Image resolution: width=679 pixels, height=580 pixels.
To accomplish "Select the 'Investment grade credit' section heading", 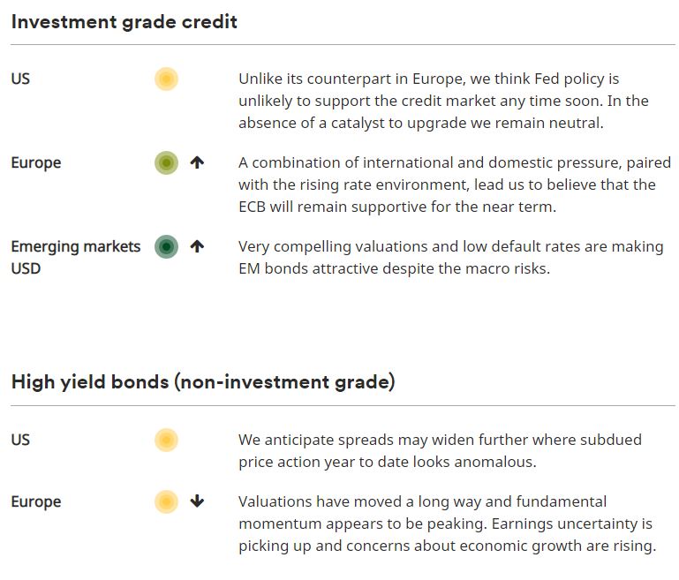I will pyautogui.click(x=124, y=22).
